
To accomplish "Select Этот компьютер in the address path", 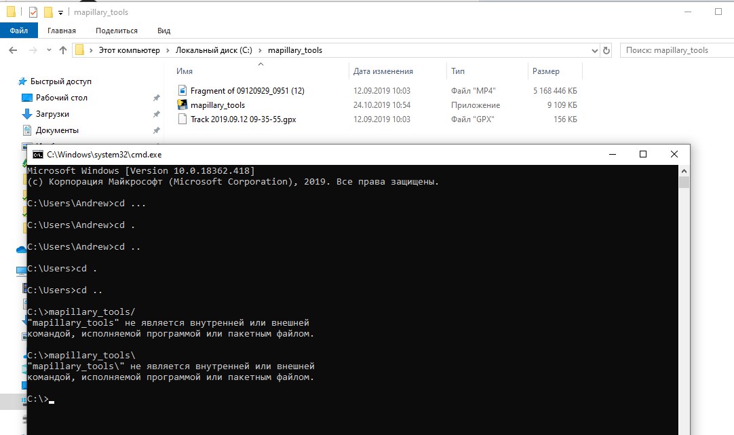I will coord(129,50).
